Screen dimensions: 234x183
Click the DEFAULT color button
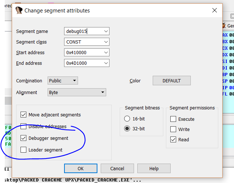[x=171, y=81]
